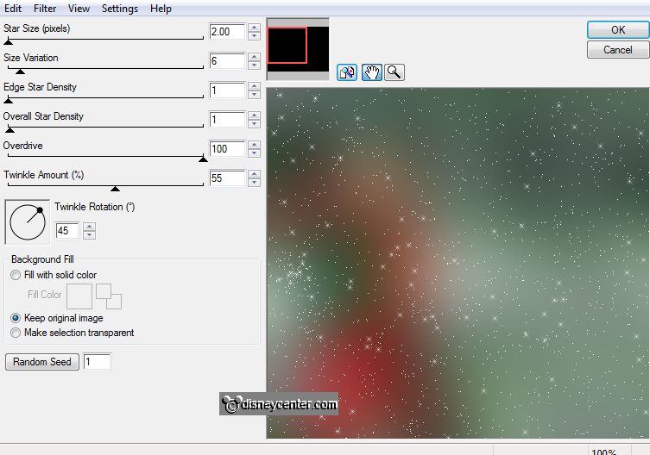Decrease Twinkle Rotation degrees
Image resolution: width=650 pixels, height=455 pixels.
tap(89, 235)
